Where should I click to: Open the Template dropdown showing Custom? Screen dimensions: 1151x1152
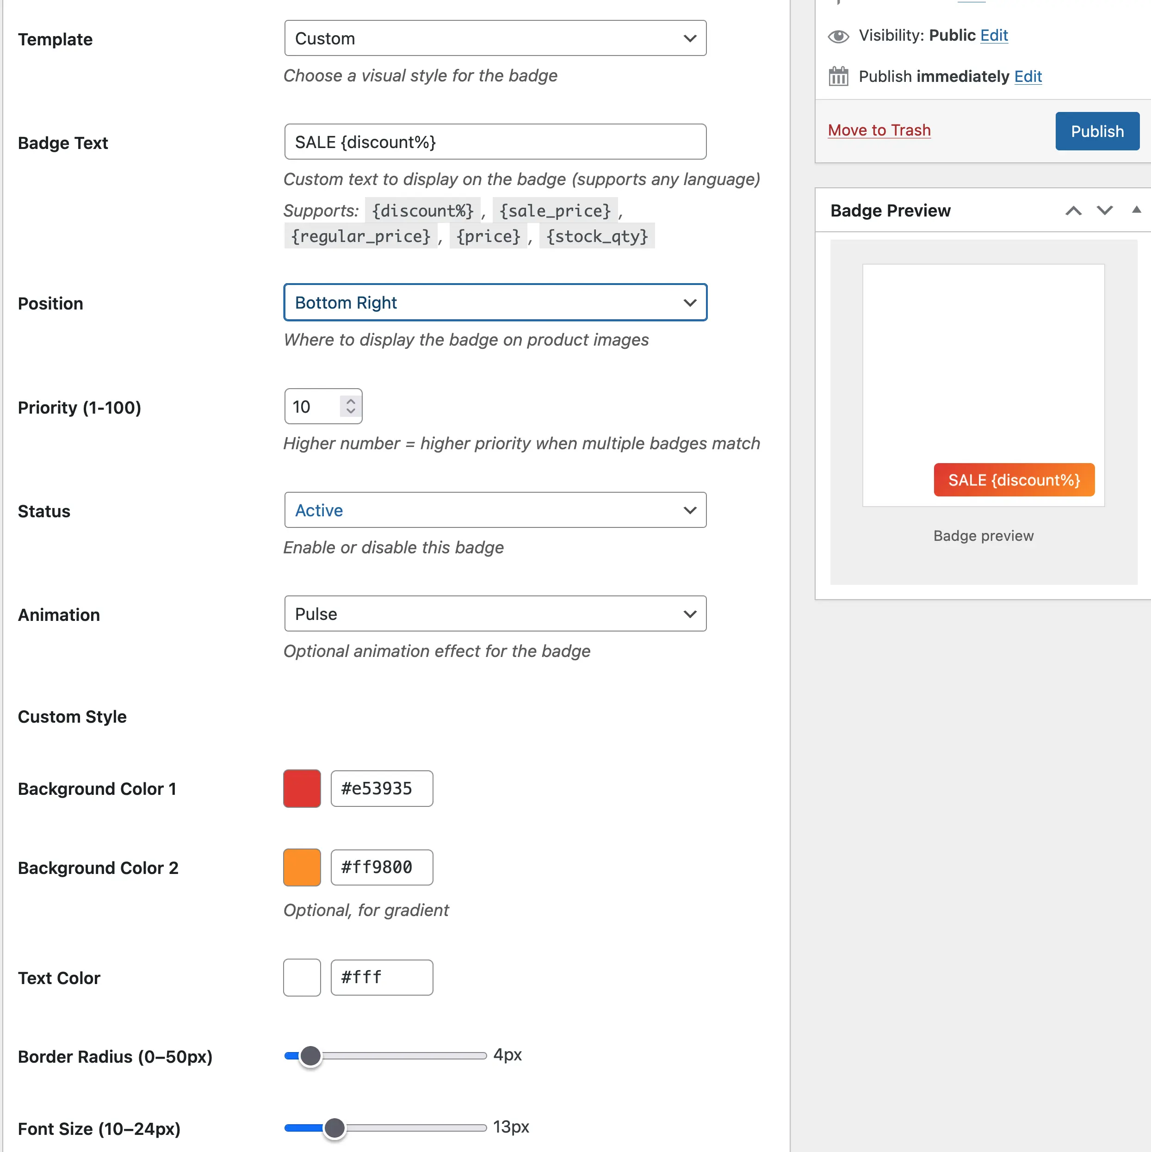[495, 37]
